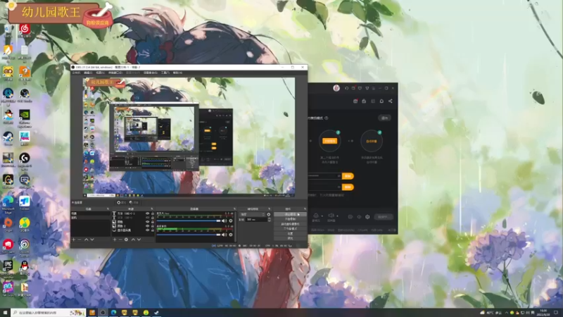Open Filters button above the sources list
This screenshot has height=317, width=563.
tap(134, 202)
